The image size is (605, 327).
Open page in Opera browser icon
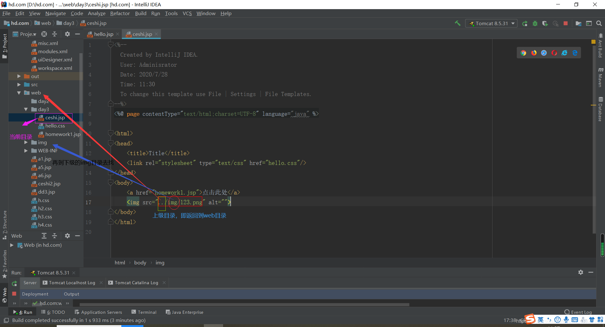tap(554, 53)
